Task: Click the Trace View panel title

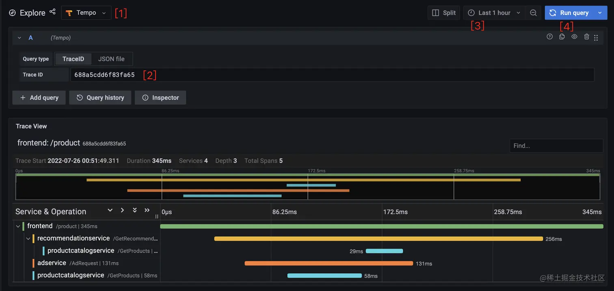Action: [x=31, y=126]
